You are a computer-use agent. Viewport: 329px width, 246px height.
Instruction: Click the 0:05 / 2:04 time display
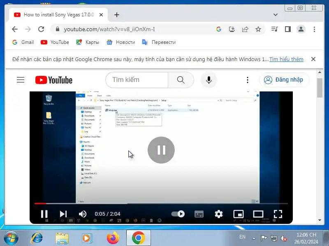pos(107,214)
